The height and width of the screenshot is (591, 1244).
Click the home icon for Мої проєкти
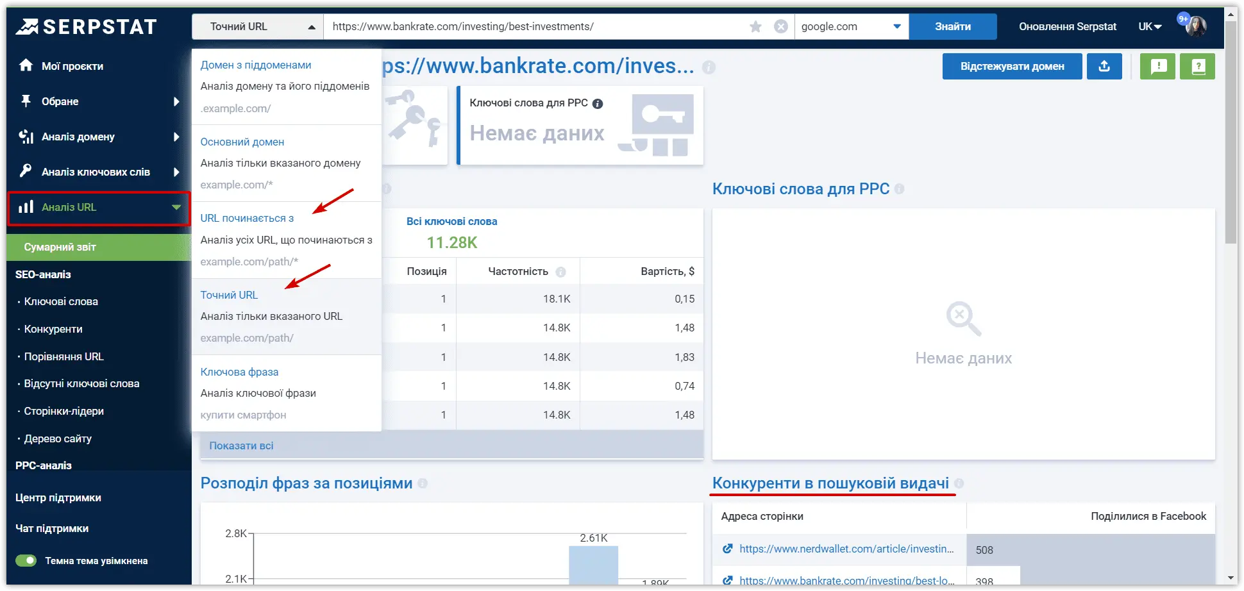[x=26, y=65]
